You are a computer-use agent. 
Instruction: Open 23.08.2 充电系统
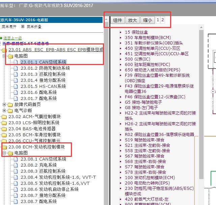point(38,165)
